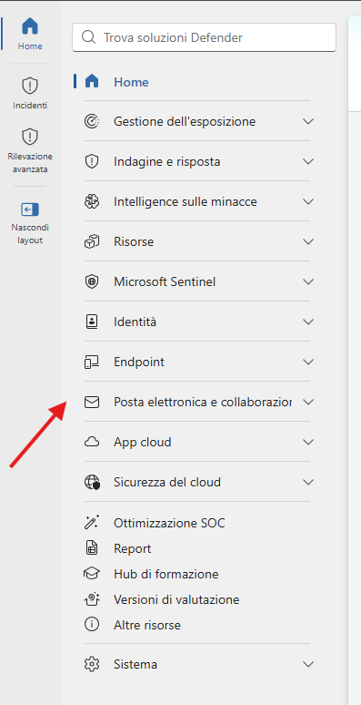
Task: Click the Nascondi layout icon
Action: [x=30, y=209]
